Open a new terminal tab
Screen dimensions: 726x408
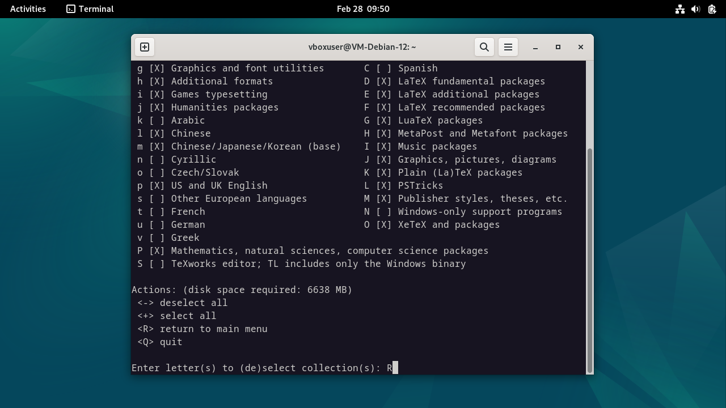[x=145, y=47]
